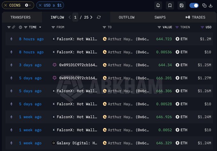Go to next inflow page
The image size is (217, 151).
(91, 17)
